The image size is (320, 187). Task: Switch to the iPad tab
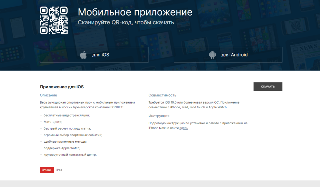coord(59,170)
